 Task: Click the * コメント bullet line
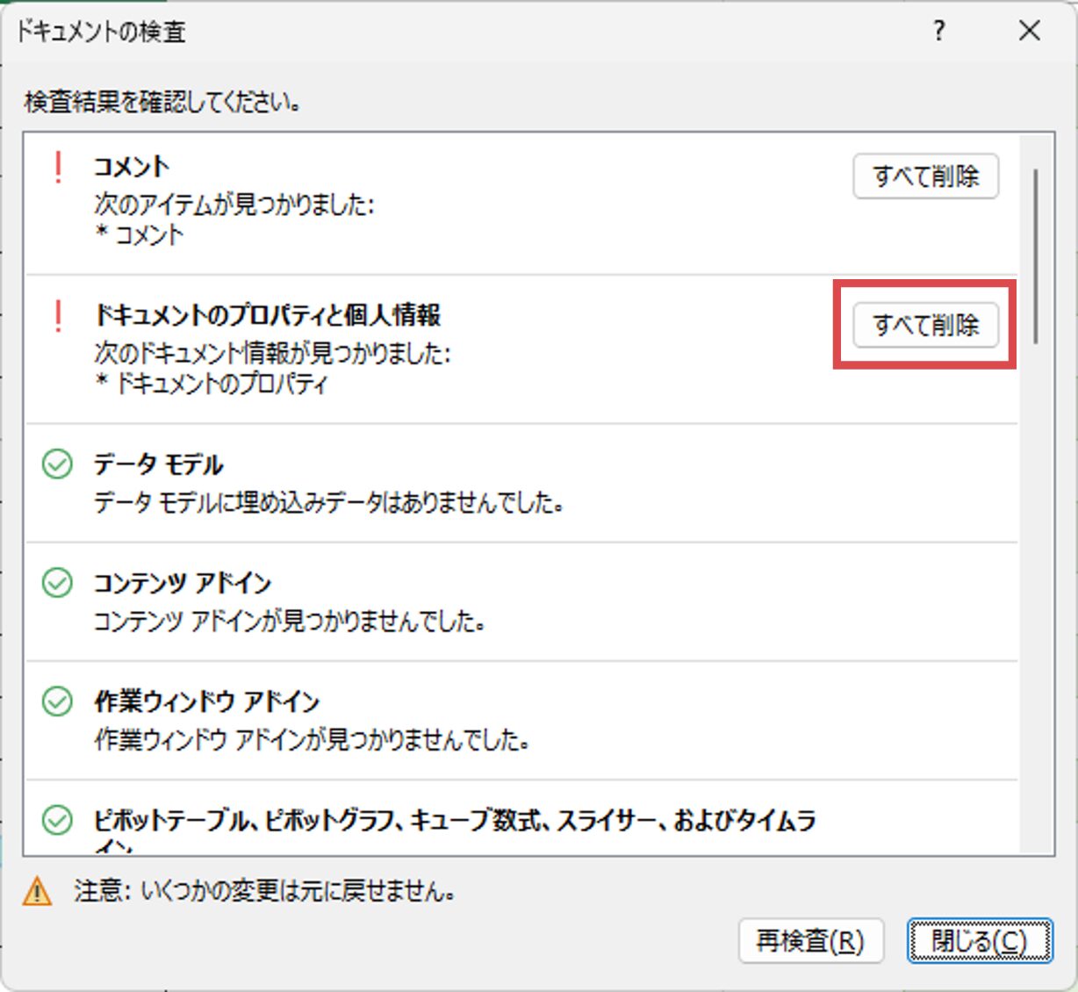tap(140, 234)
